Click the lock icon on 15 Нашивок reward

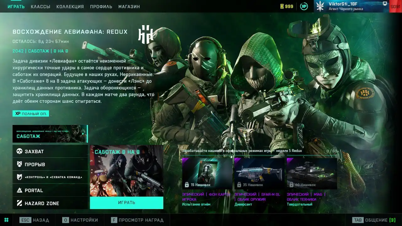[x=187, y=185]
